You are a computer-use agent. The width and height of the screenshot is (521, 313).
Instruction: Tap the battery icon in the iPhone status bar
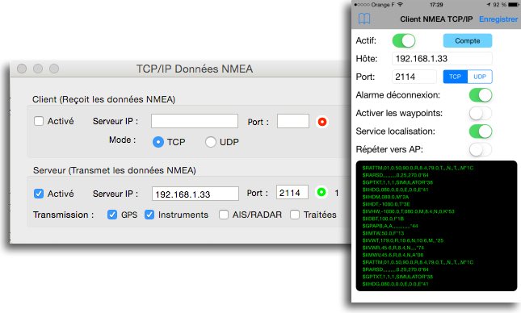[x=514, y=5]
